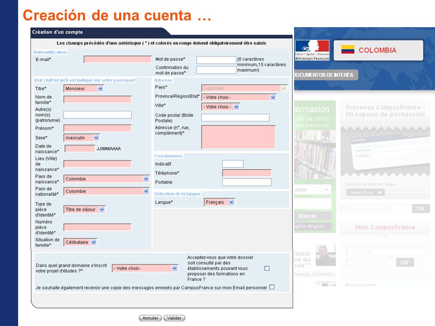The image size is (435, 326).
Task: Check the receive email copy checkbox
Action: (x=272, y=287)
